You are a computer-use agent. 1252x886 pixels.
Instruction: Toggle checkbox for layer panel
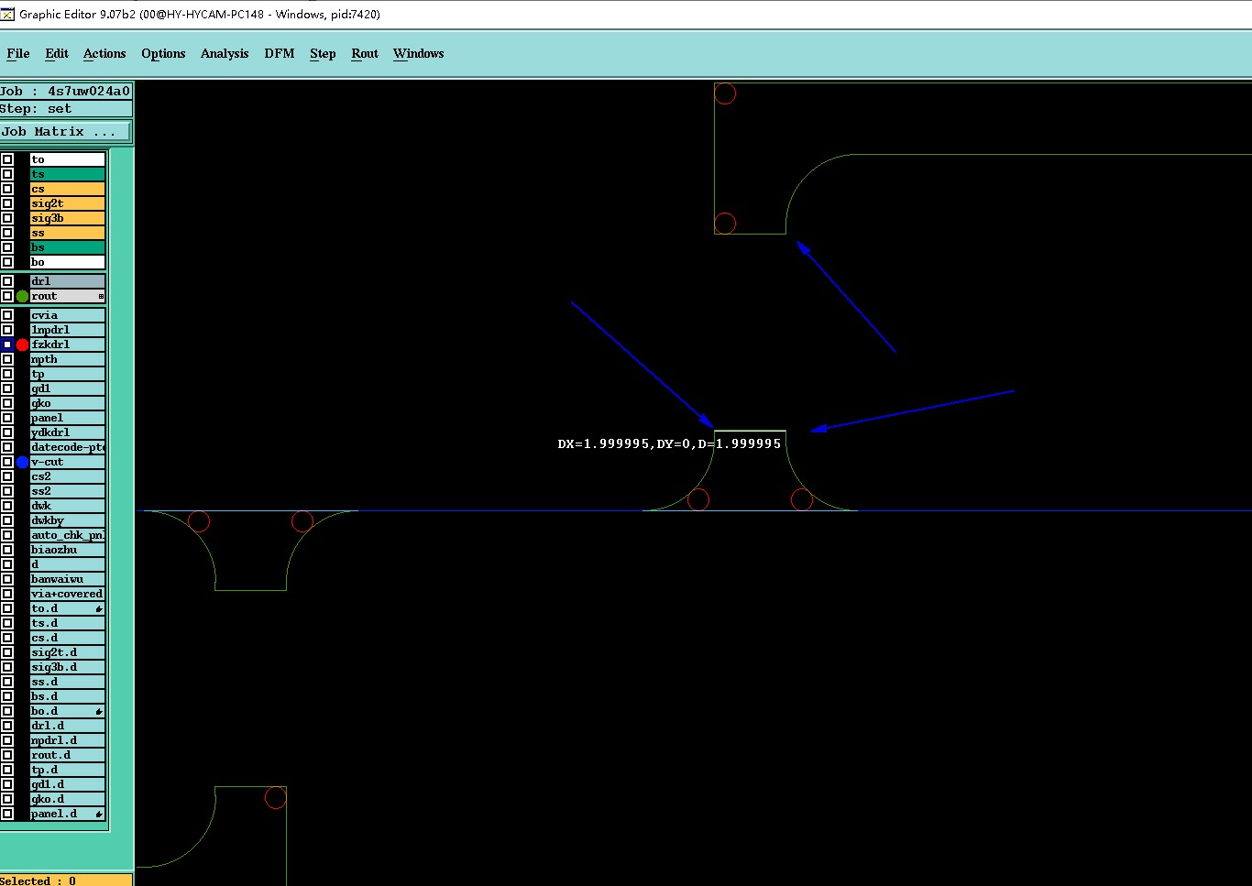click(7, 418)
